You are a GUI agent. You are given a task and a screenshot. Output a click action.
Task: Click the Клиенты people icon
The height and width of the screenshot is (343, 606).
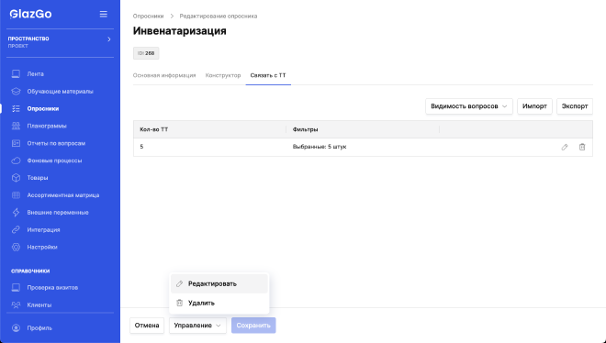pos(16,304)
